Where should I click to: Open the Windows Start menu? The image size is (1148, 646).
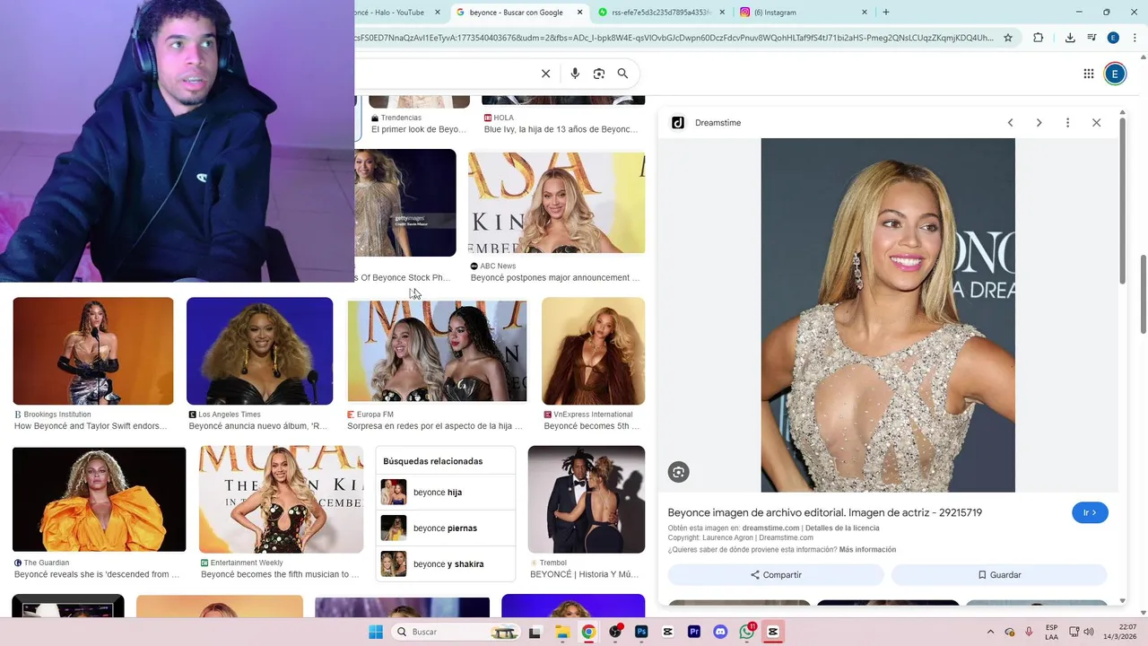click(x=376, y=632)
